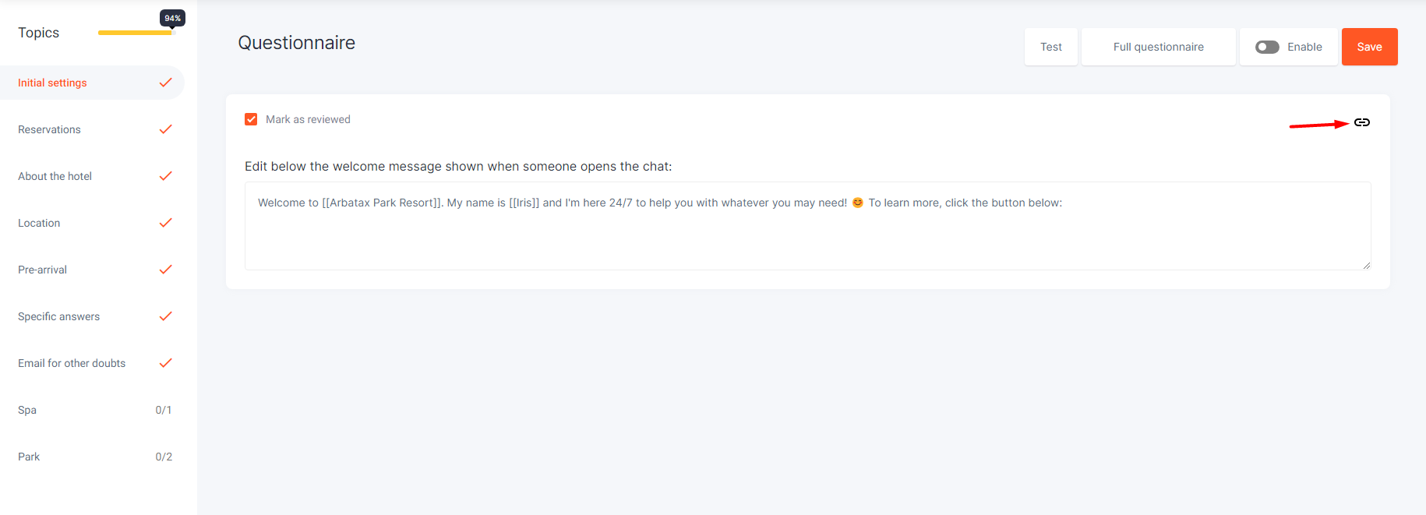
Task: Click the checkmark icon next to Initial settings
Action: (165, 83)
